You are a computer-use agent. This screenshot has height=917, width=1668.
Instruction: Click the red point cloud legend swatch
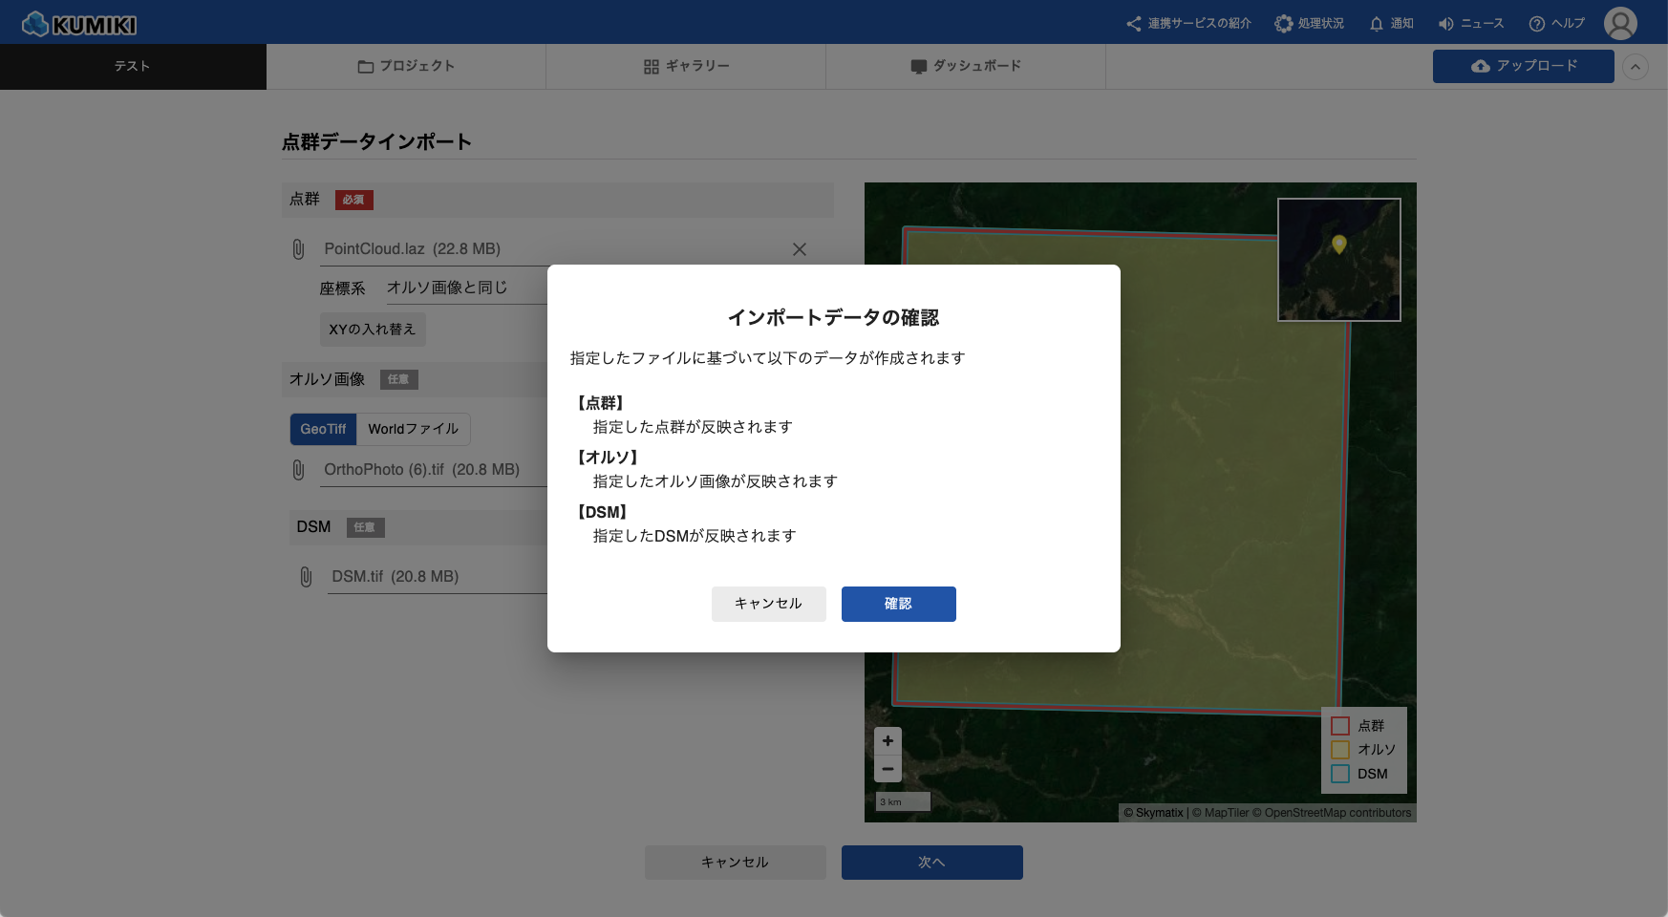(1340, 726)
